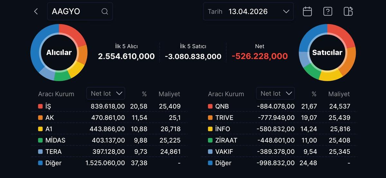The image size is (386, 178).
Task: Select the TRIVE seller row
Action: tap(279, 118)
